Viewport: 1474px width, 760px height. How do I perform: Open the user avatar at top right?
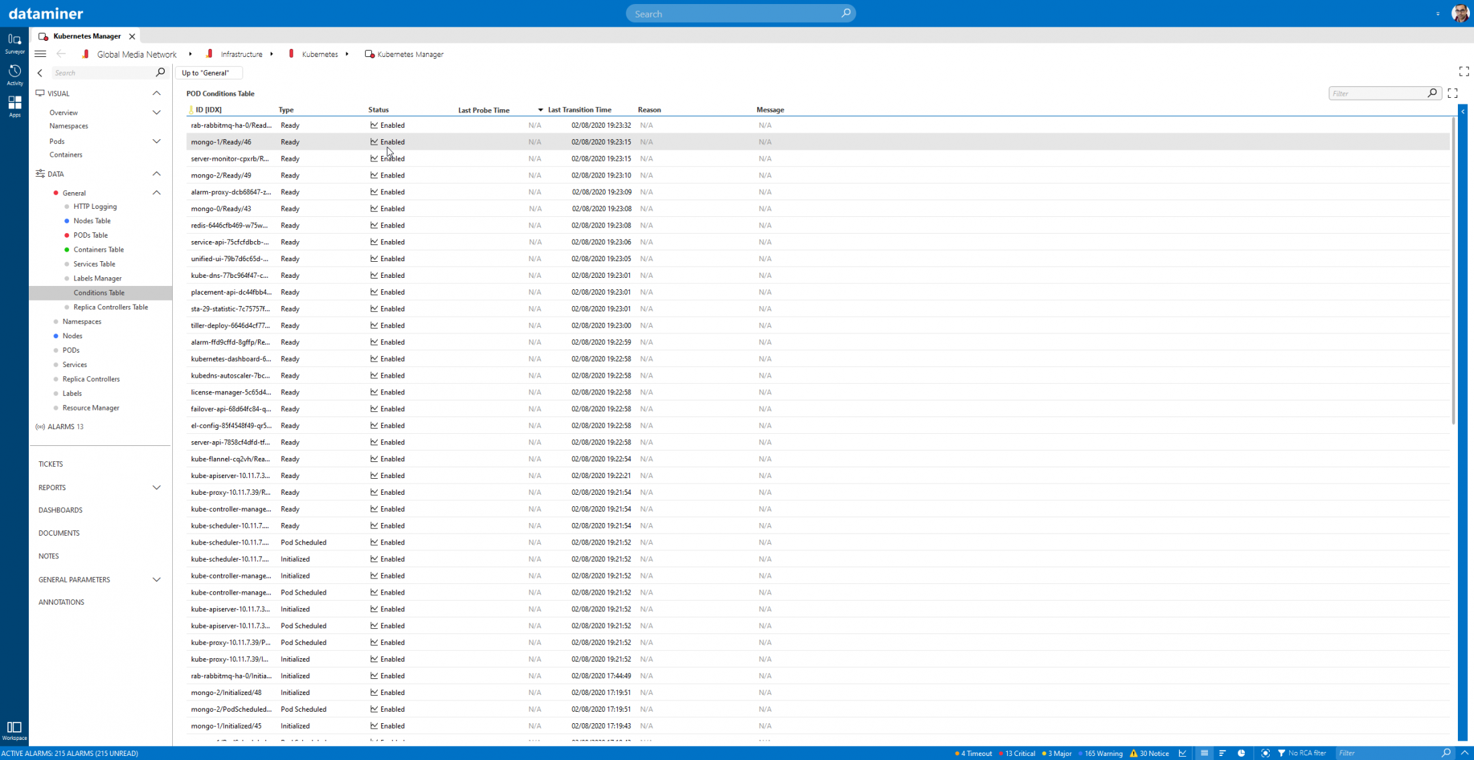coord(1460,13)
